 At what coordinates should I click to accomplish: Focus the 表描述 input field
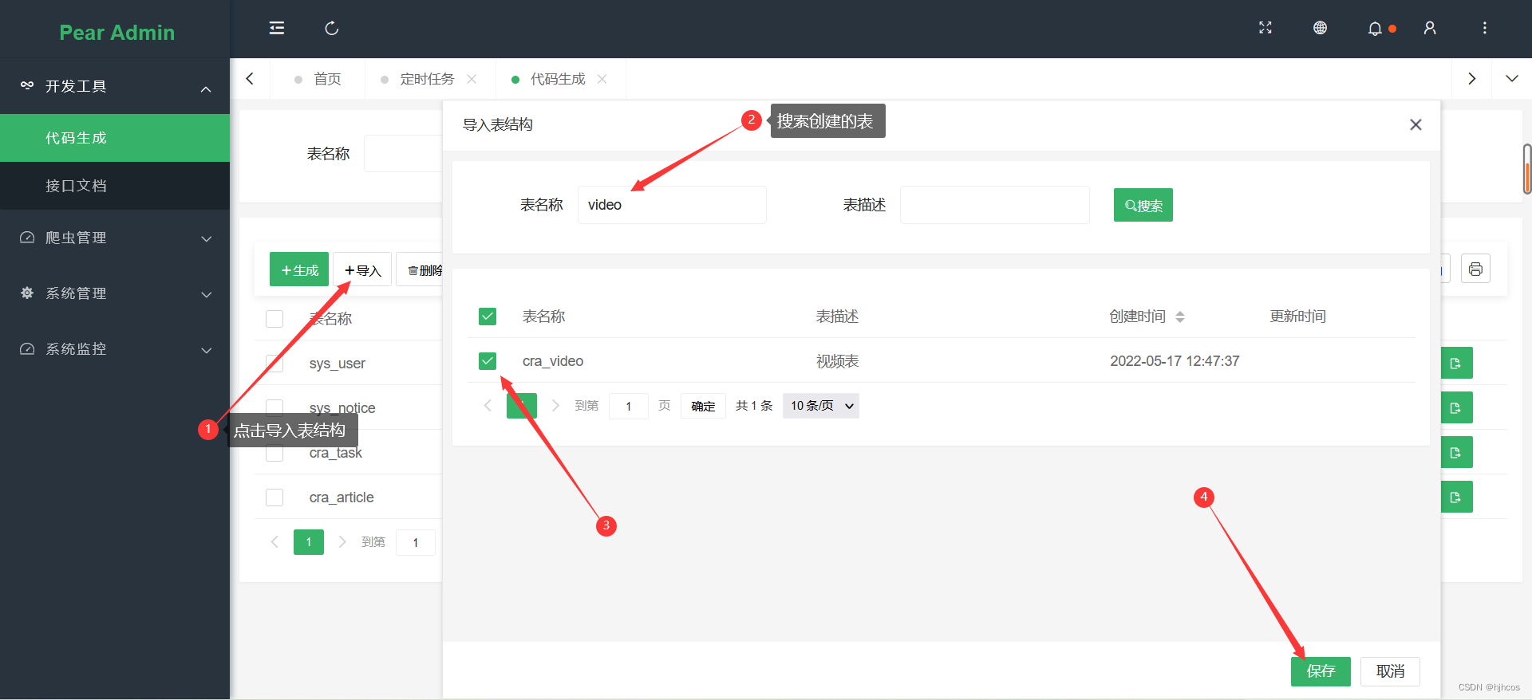[995, 205]
